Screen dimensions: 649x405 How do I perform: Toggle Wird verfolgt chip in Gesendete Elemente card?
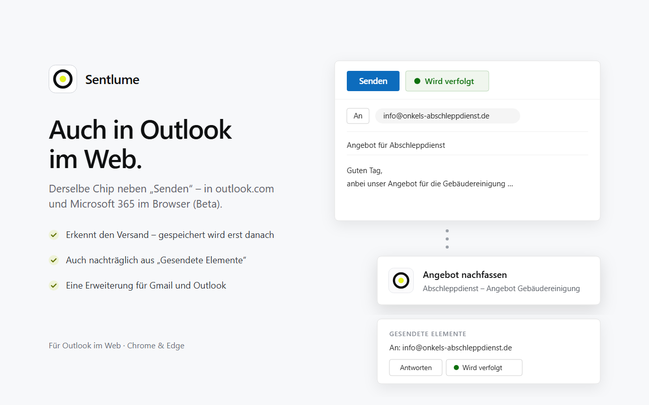click(484, 368)
